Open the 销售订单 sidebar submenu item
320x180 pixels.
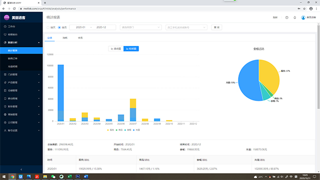click(21, 58)
